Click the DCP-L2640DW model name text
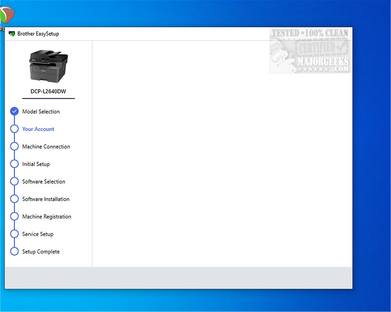This screenshot has height=312, width=391. pos(48,91)
